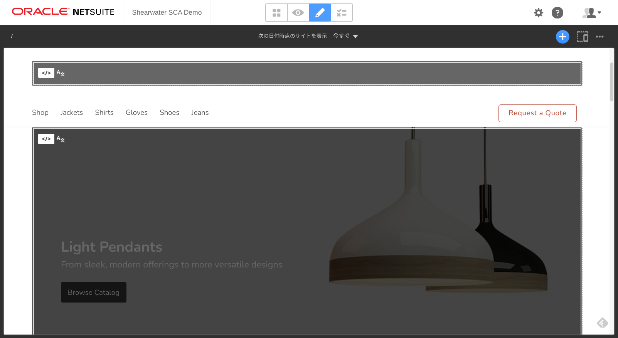Click the Browse Catalog button

tap(94, 292)
